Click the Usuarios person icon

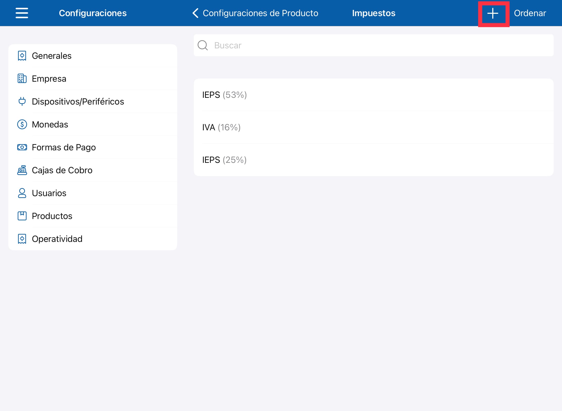(x=22, y=193)
